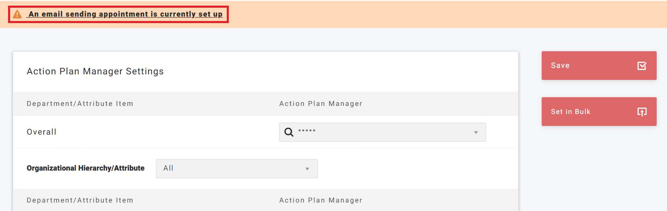Open the Organizational Hierarchy/Attribute 'All' dropdown
This screenshot has height=211, width=667.
click(x=236, y=169)
